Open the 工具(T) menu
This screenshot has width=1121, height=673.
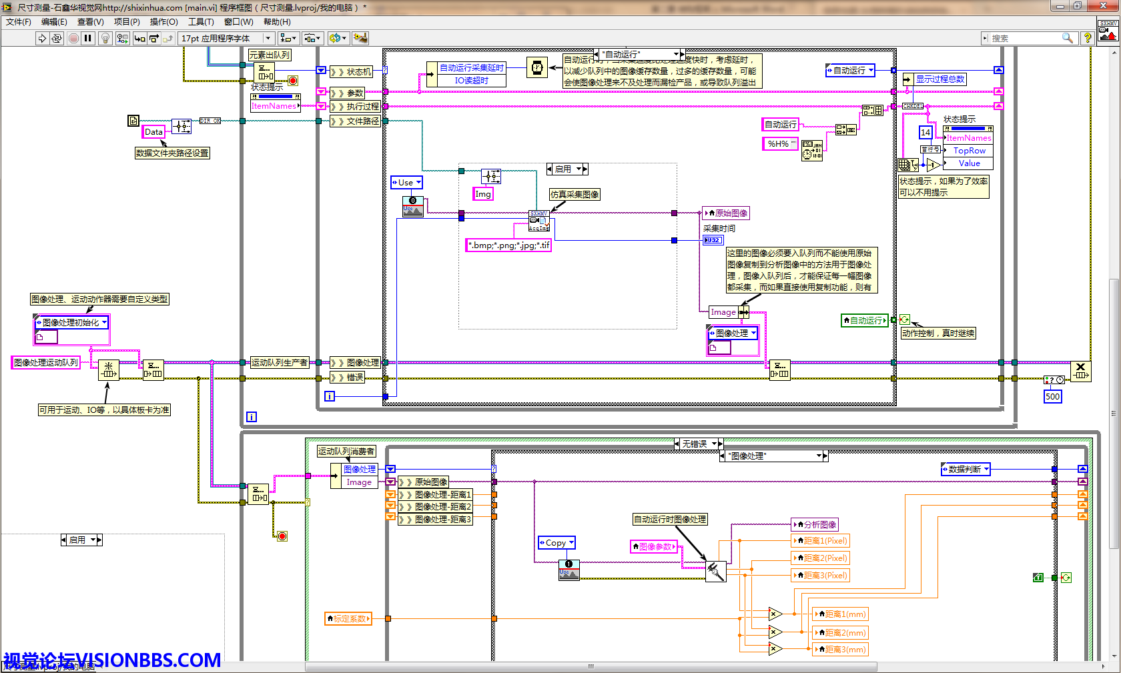click(x=201, y=22)
